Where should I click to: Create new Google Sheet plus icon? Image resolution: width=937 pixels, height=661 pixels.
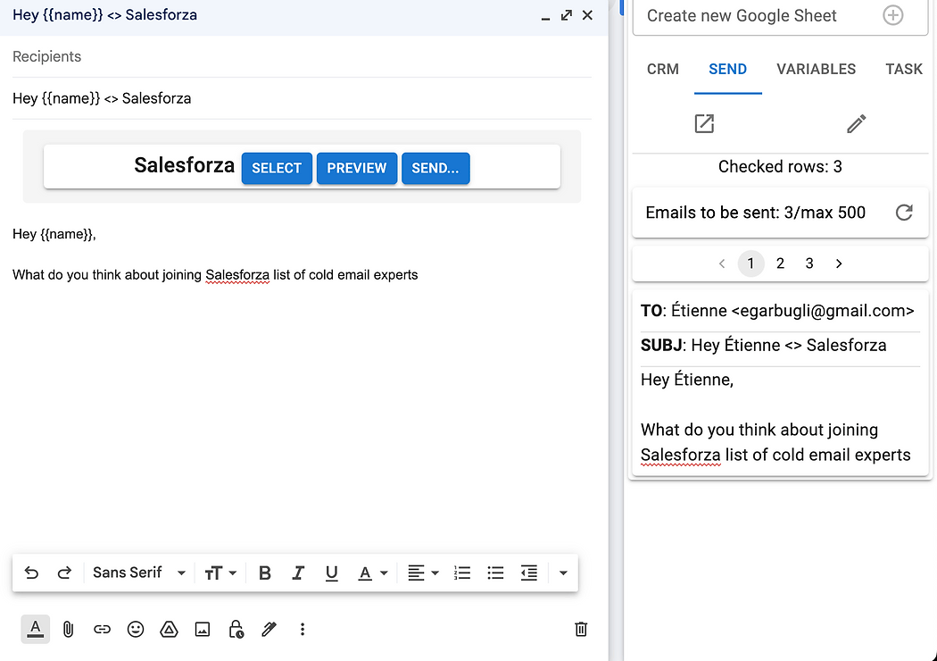pyautogui.click(x=892, y=15)
